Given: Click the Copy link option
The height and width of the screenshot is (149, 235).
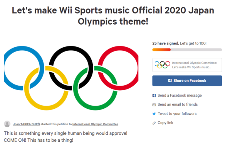Looking at the screenshot, I should 165,123.
